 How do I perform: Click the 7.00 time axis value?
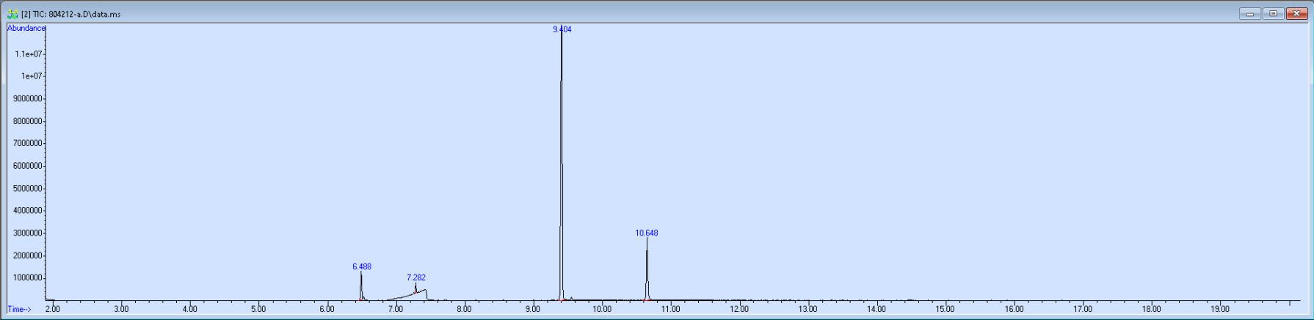pos(396,310)
